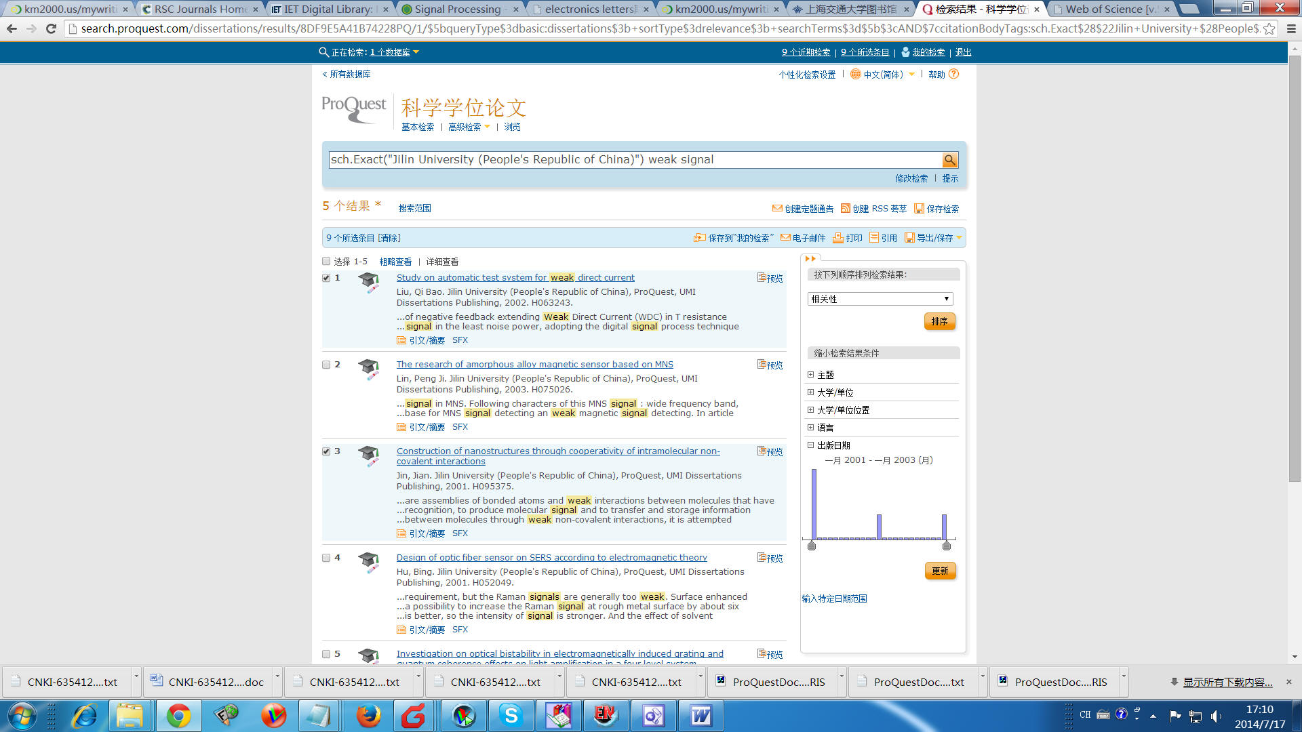
Task: Click the dissertation icon of result 4
Action: coord(368,563)
